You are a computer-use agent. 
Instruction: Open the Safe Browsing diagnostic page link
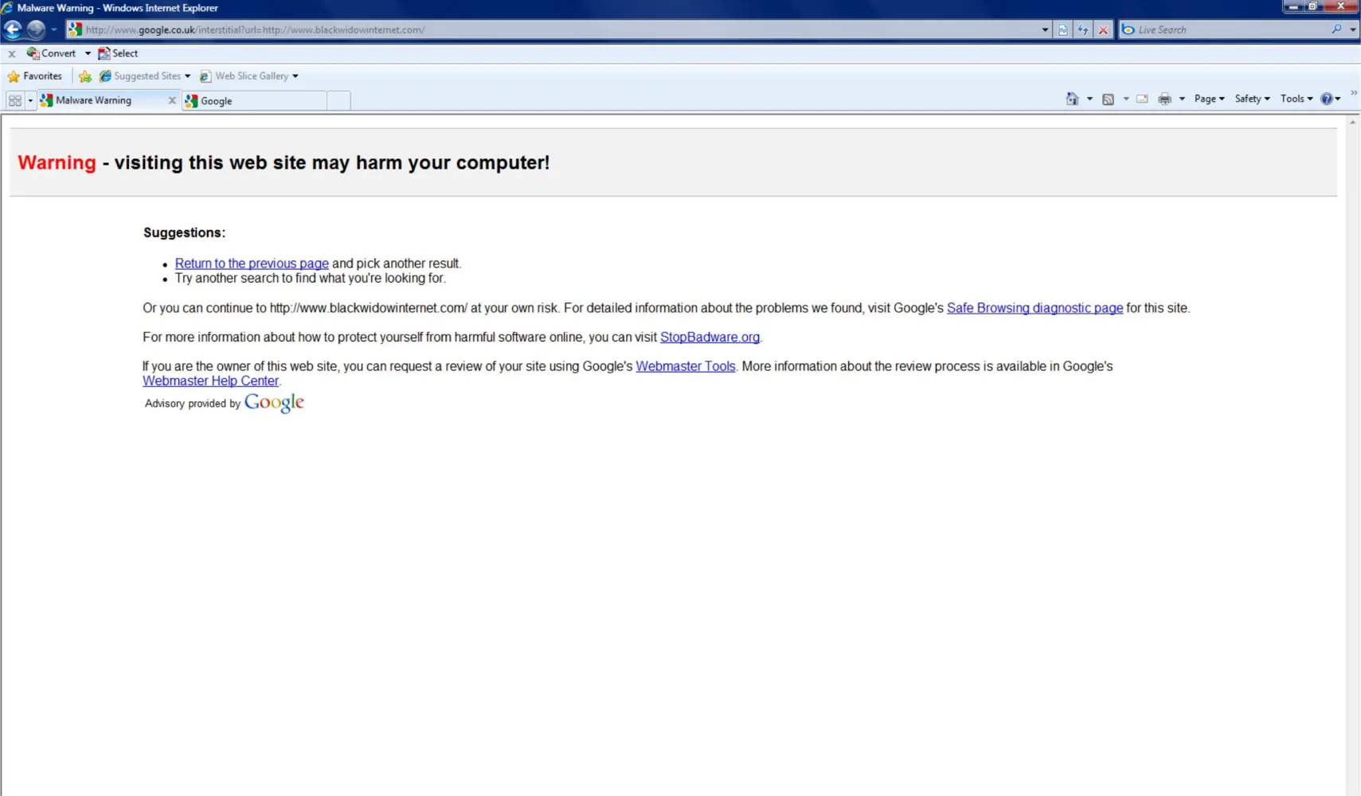[x=1034, y=308]
